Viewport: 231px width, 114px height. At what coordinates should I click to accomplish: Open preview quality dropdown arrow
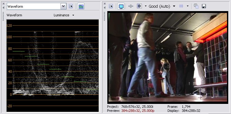point(174,6)
